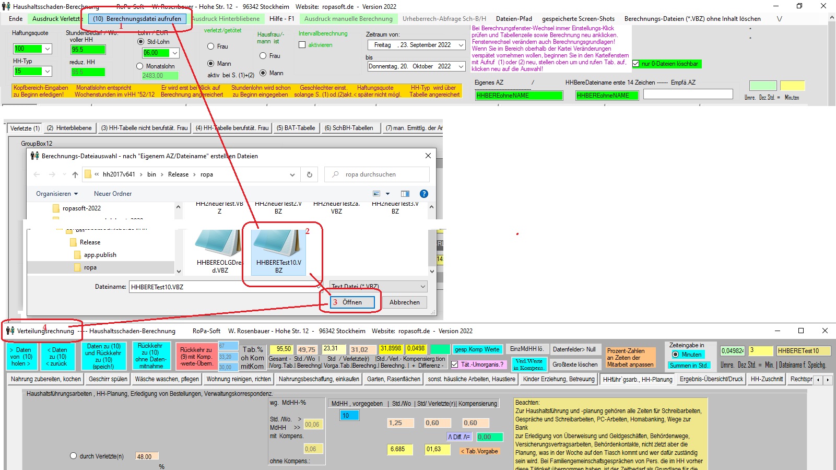Select the HHBEREOLGDred.VBZ file icon
This screenshot has width=836, height=470.
(219, 245)
